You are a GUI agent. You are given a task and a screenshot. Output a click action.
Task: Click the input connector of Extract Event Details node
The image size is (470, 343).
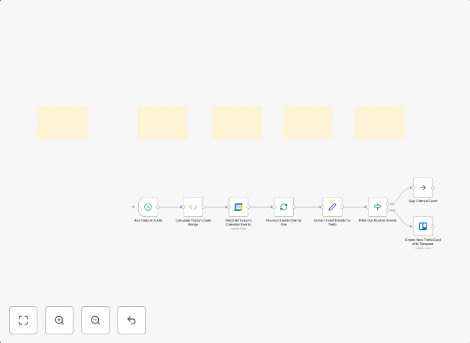pyautogui.click(x=323, y=207)
